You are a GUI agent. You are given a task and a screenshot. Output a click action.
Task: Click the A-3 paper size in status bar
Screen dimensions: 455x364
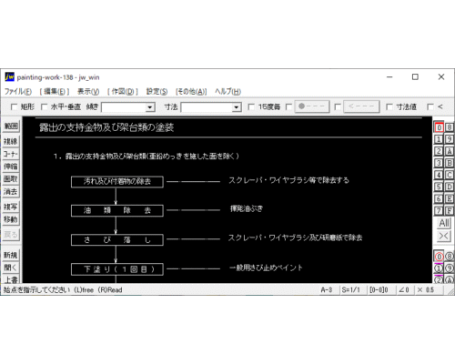pos(327,290)
